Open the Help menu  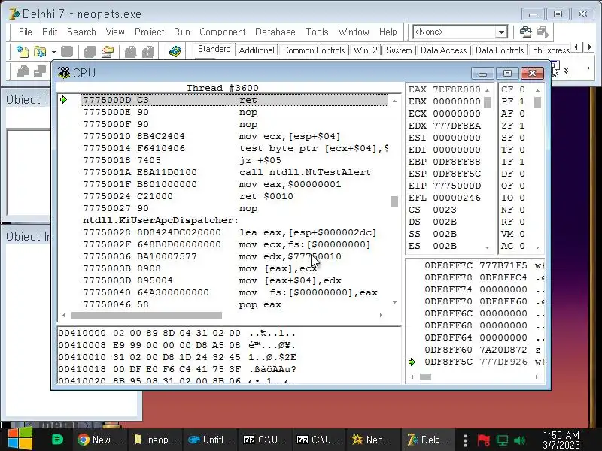pyautogui.click(x=388, y=32)
